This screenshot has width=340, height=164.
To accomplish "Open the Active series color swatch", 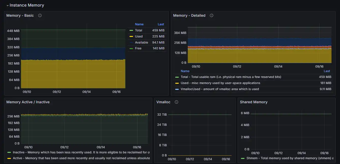I will point(9,158).
